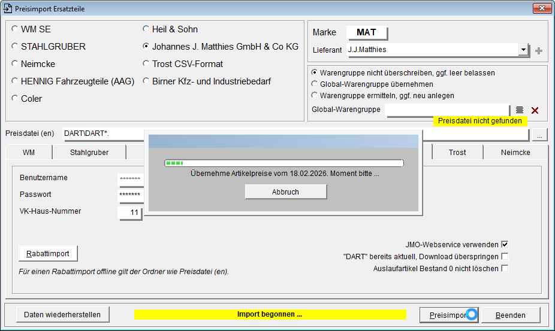Click the Preisimport button

click(x=449, y=315)
